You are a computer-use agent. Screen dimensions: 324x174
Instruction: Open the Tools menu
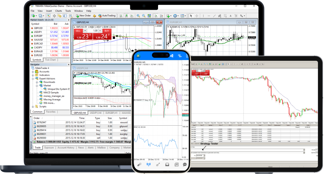coord(68,11)
